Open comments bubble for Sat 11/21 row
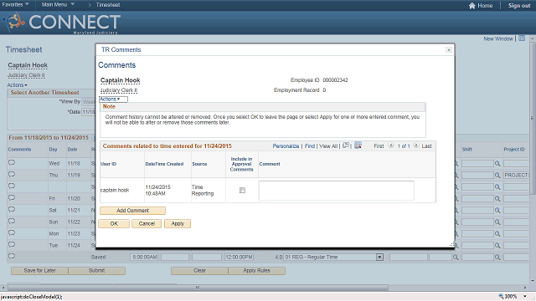The image size is (536, 301). click(x=12, y=209)
